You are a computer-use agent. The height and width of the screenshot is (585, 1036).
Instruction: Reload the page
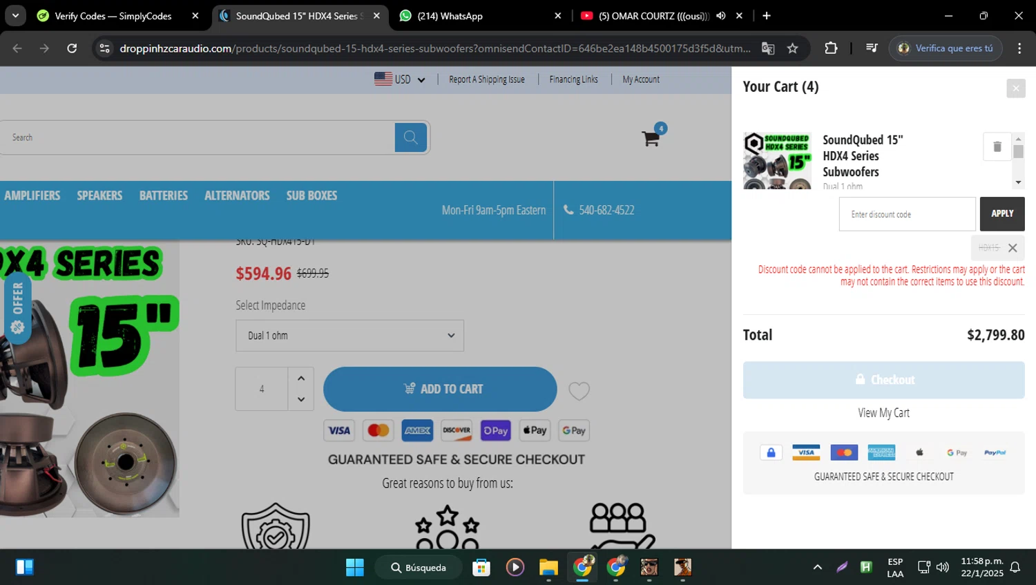coord(72,48)
